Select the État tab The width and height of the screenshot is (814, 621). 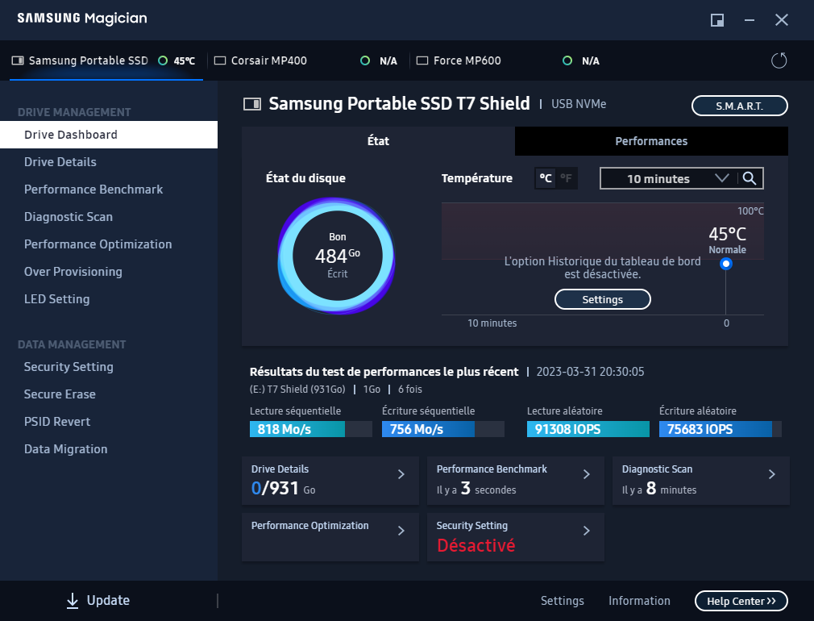(x=379, y=141)
